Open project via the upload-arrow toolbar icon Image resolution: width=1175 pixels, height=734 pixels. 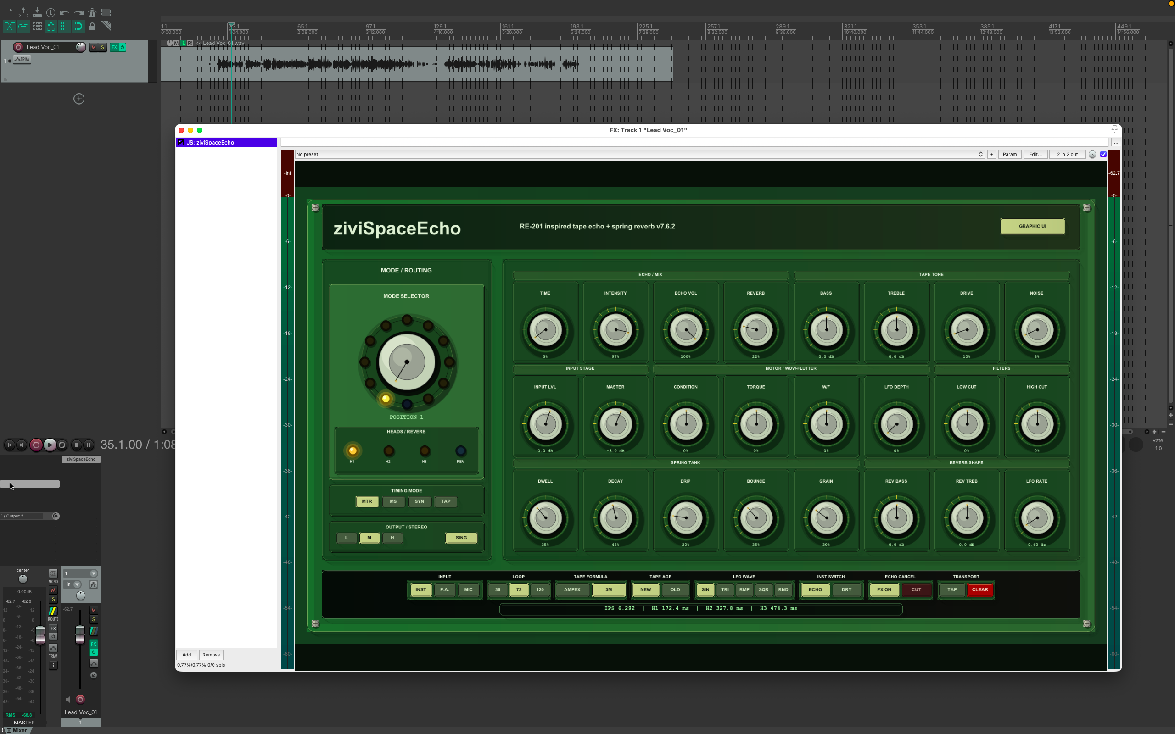tap(23, 13)
